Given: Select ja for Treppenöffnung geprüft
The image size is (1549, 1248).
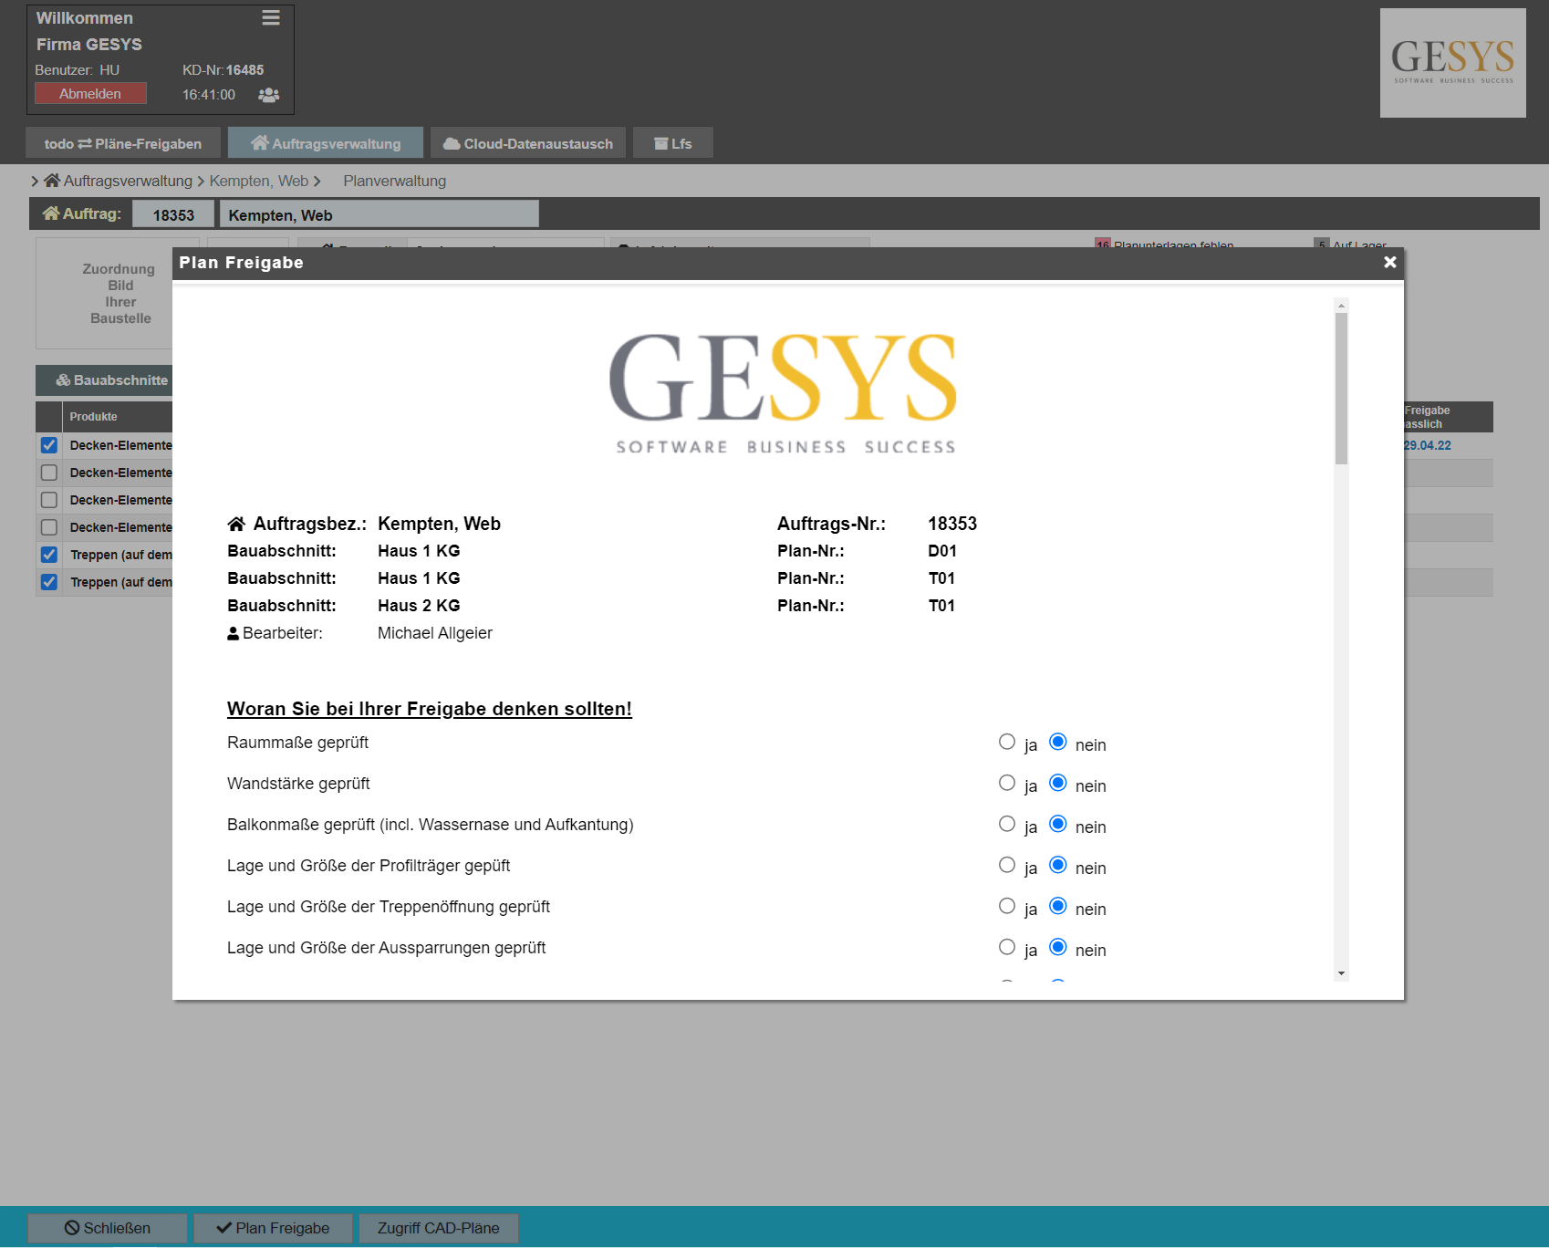Looking at the screenshot, I should (1007, 906).
